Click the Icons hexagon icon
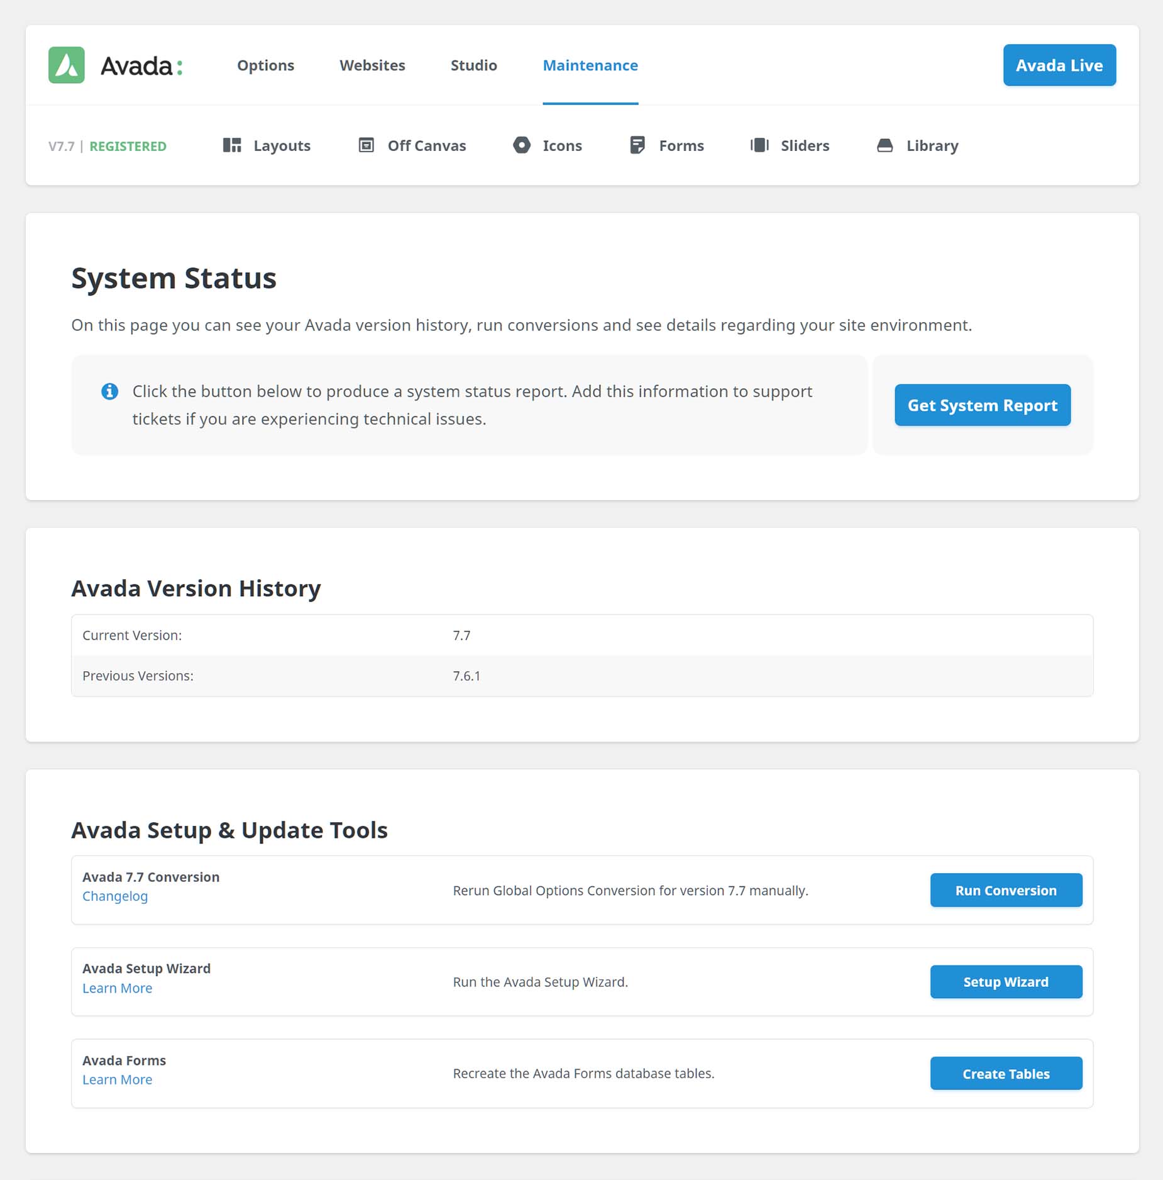1163x1180 pixels. 522,145
